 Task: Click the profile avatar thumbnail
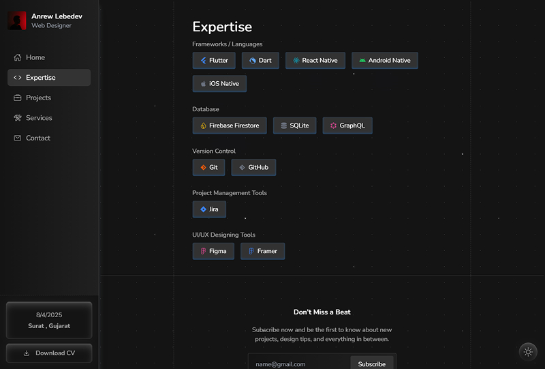[x=16, y=20]
